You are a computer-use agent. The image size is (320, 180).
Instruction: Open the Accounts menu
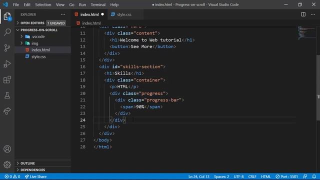tap(7, 149)
